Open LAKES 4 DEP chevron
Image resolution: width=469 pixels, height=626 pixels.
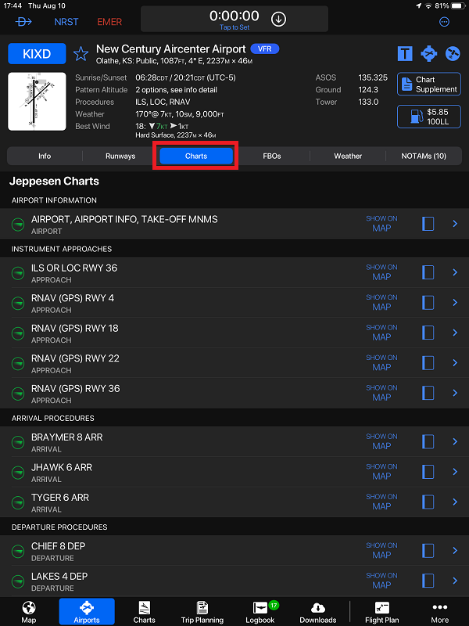(x=455, y=581)
